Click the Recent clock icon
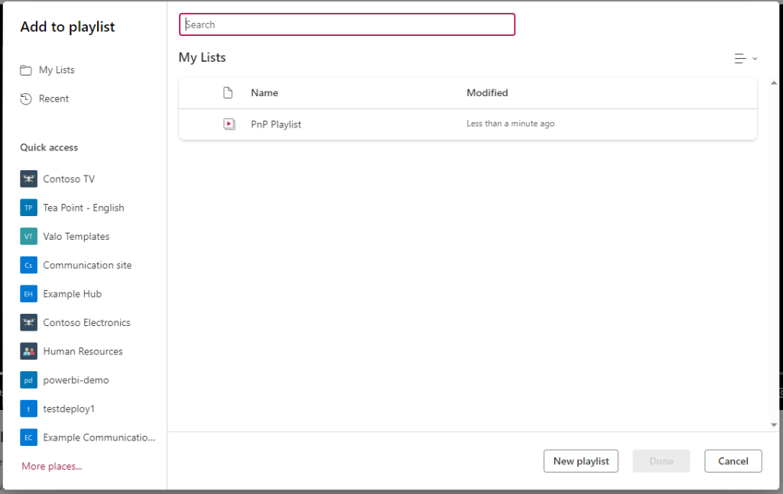Image resolution: width=783 pixels, height=494 pixels. (x=25, y=98)
